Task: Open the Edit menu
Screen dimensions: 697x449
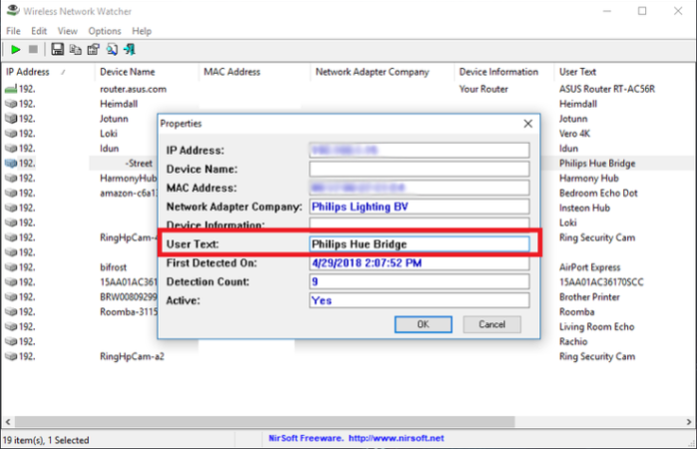Action: tap(39, 31)
